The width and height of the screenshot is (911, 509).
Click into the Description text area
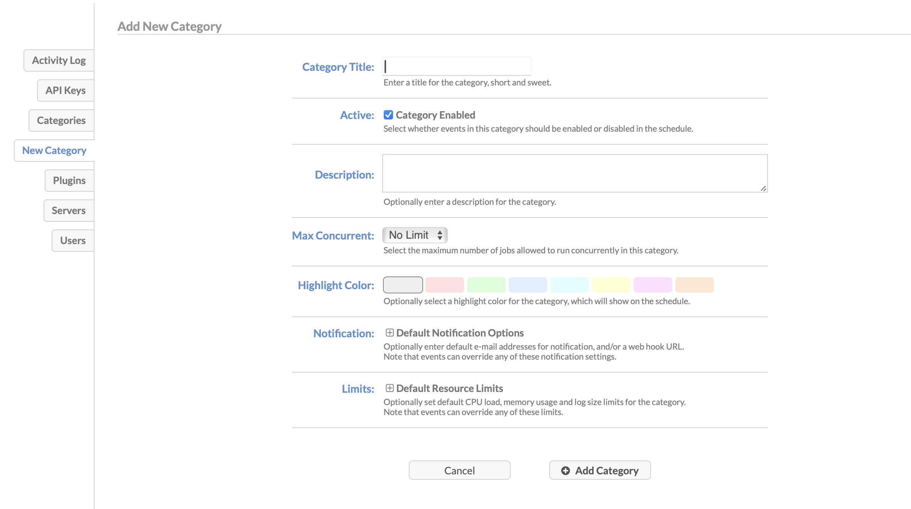[575, 173]
